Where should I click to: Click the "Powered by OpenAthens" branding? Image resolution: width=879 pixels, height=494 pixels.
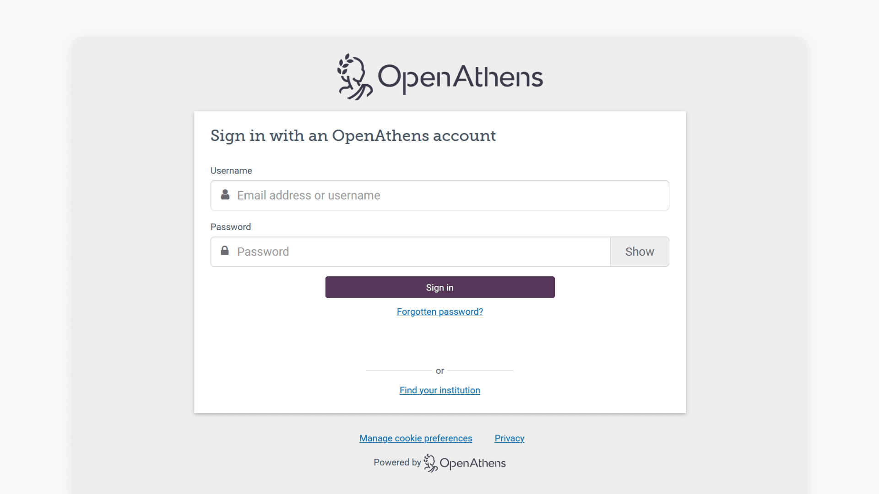coord(439,462)
